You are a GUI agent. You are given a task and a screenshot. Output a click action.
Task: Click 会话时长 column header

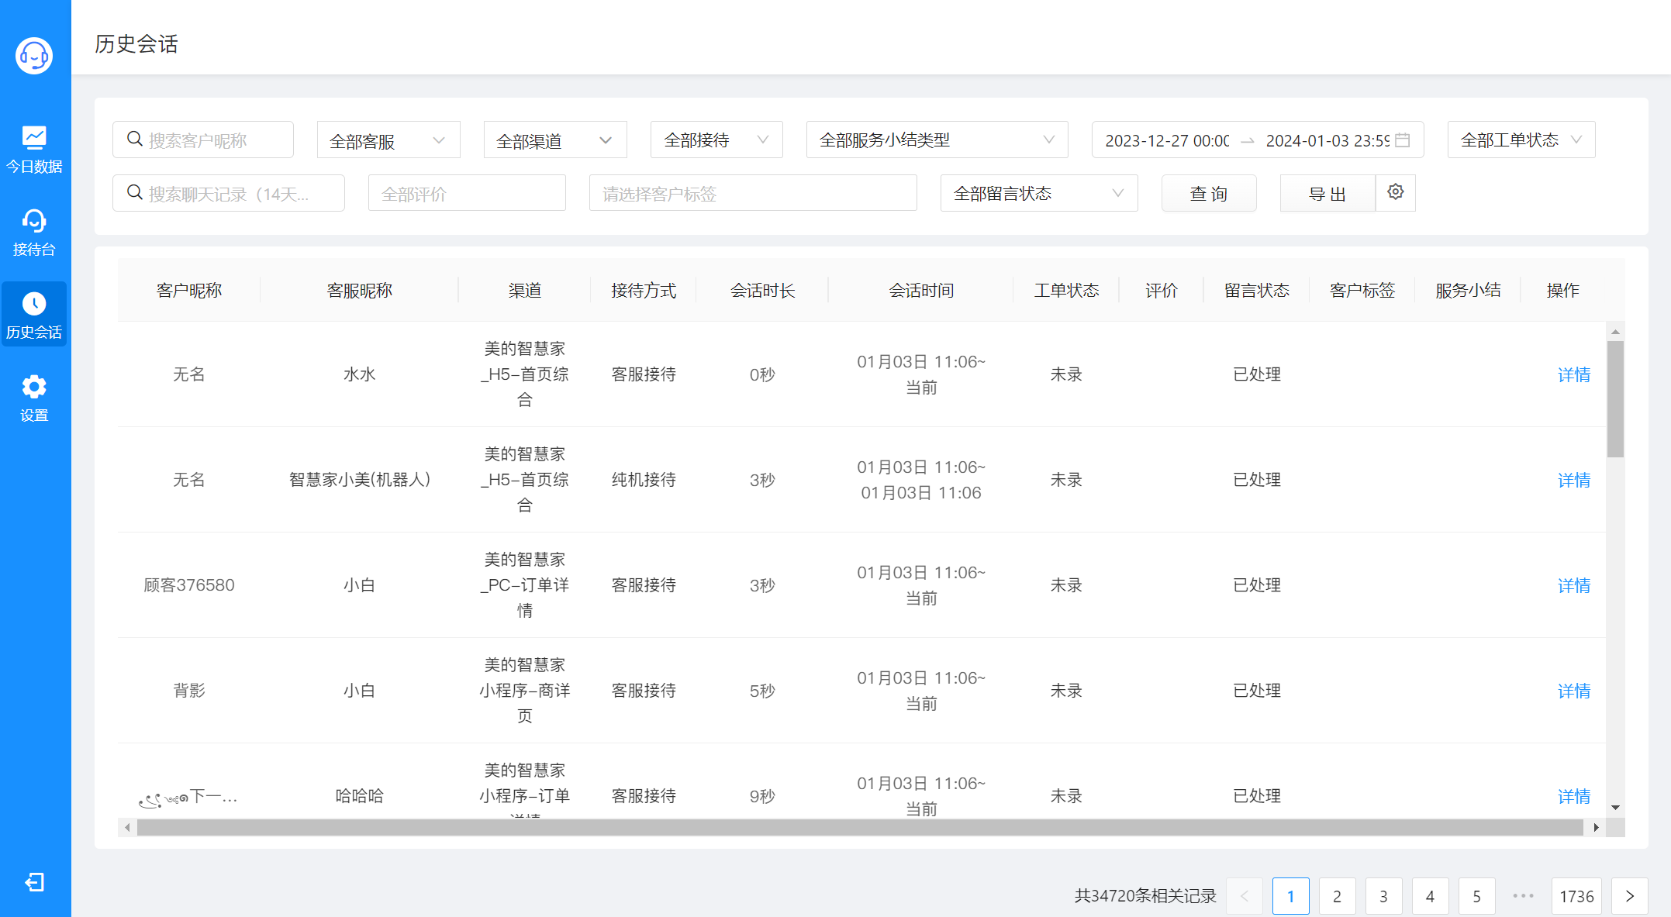coord(762,291)
